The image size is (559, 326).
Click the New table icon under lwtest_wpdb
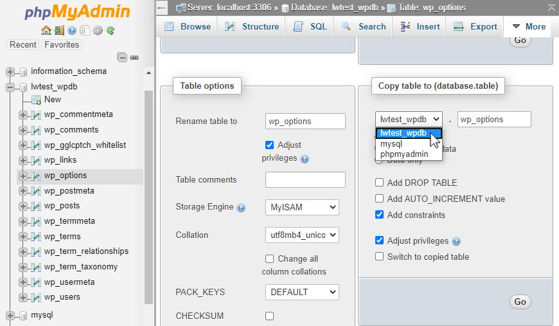point(36,100)
